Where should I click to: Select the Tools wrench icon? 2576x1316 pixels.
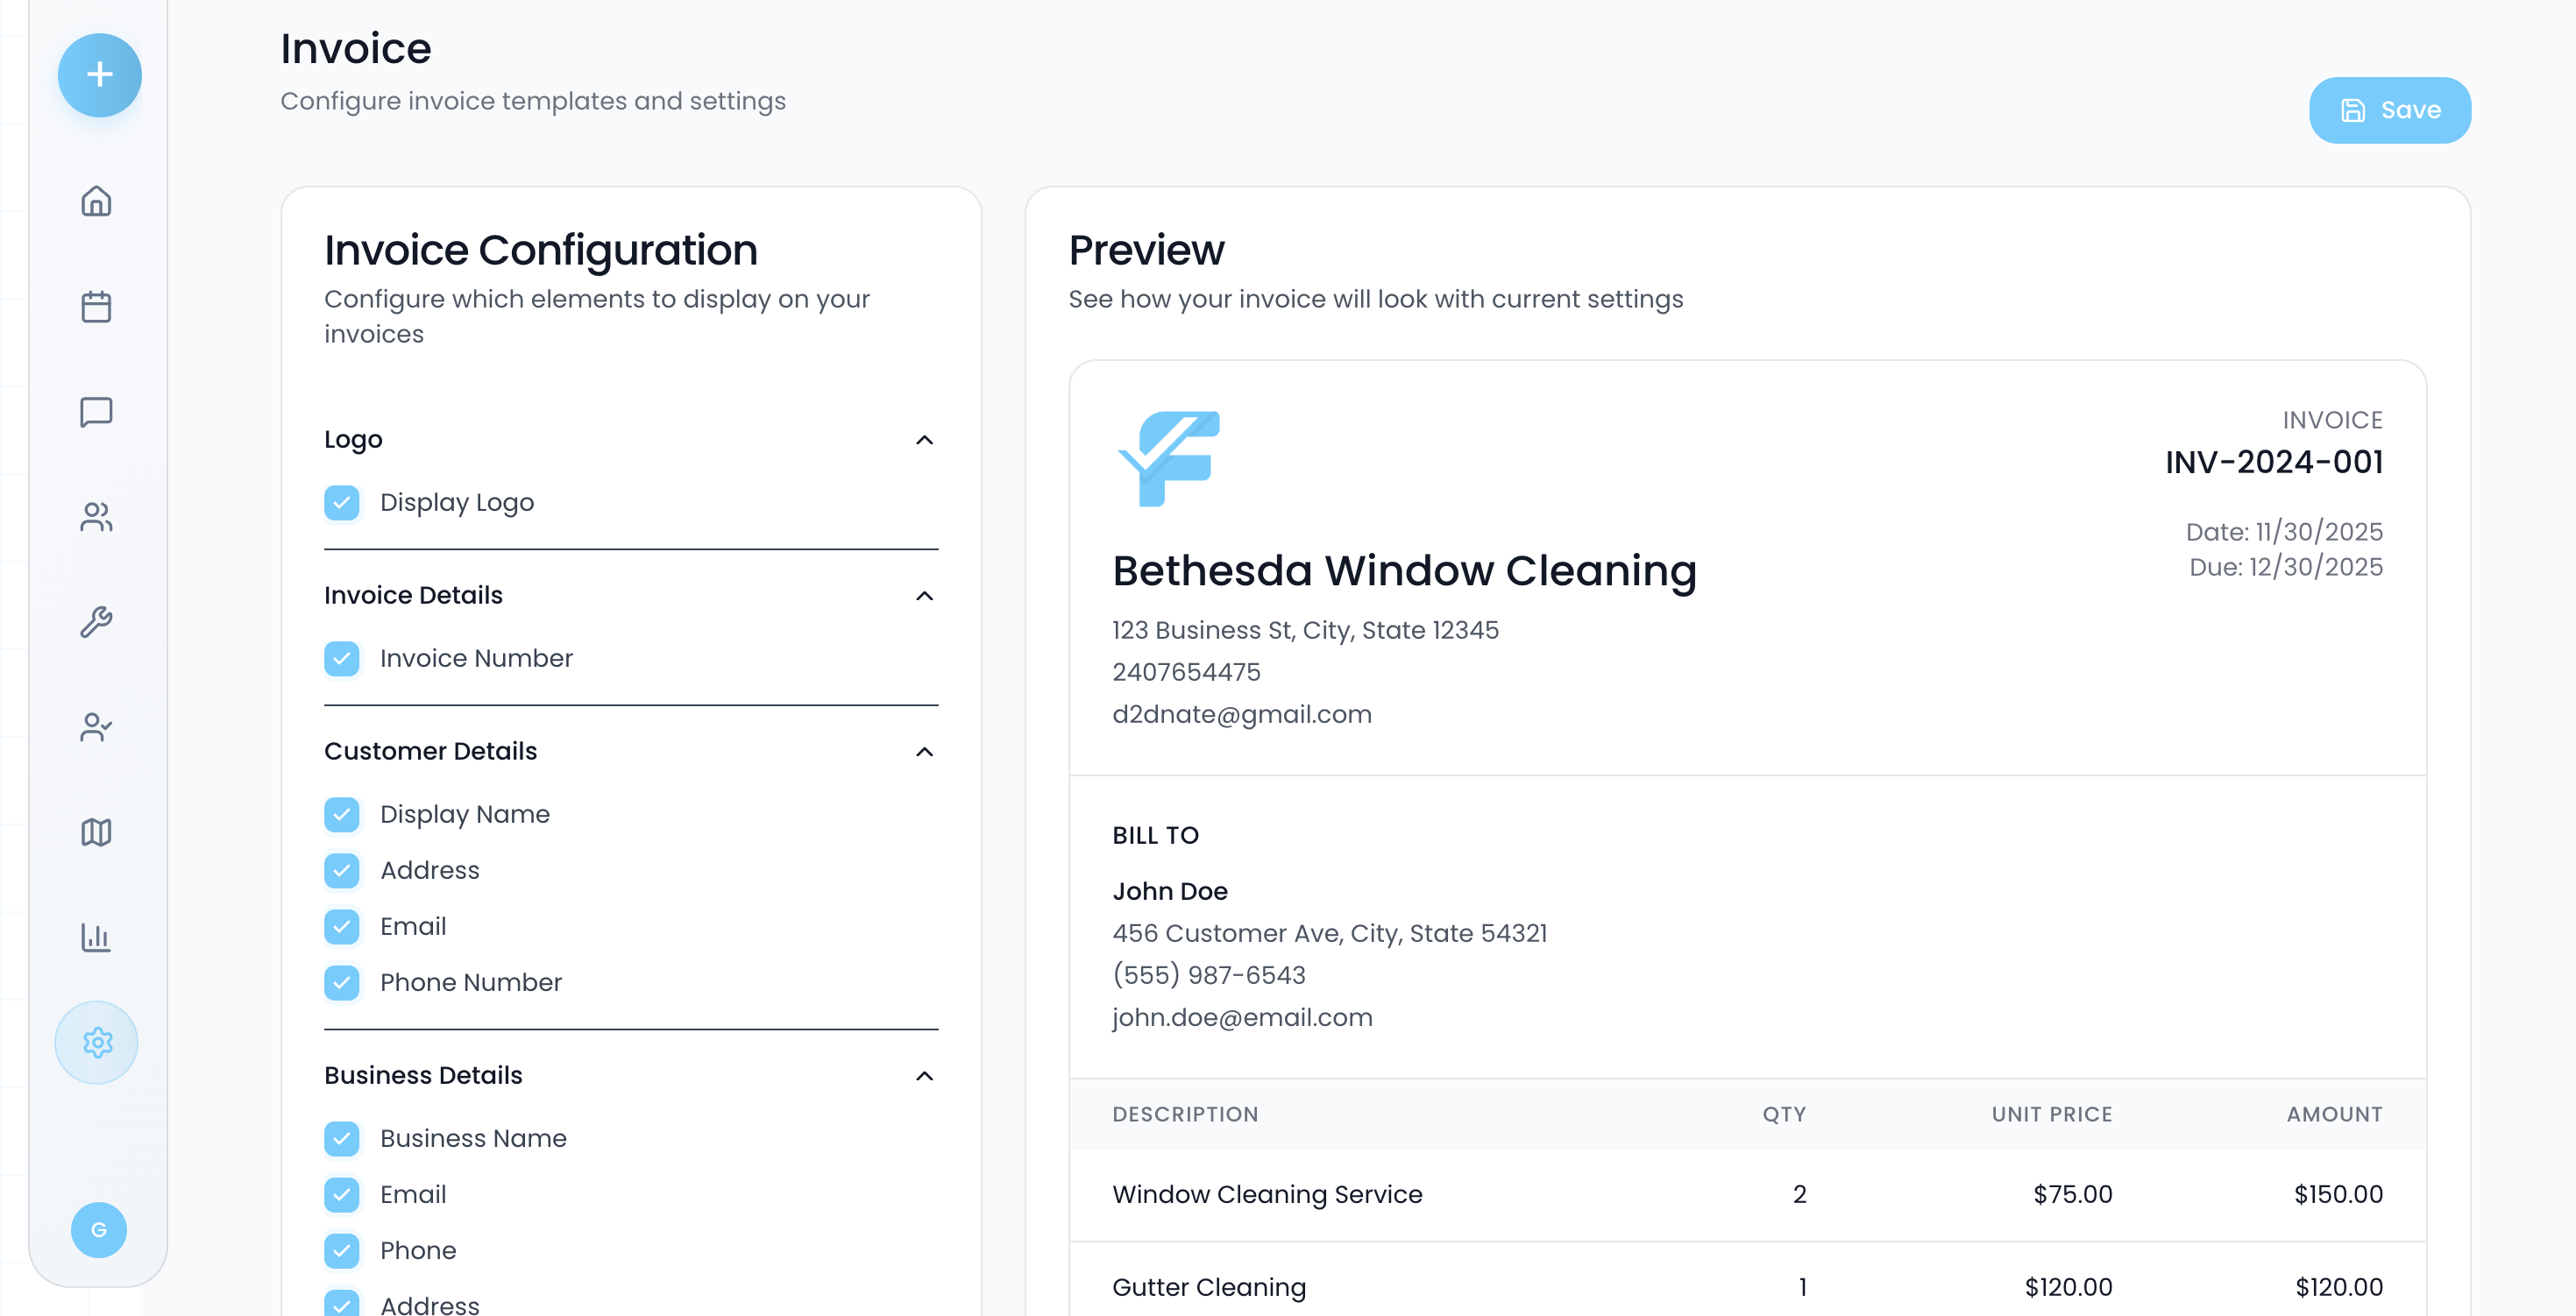[96, 622]
